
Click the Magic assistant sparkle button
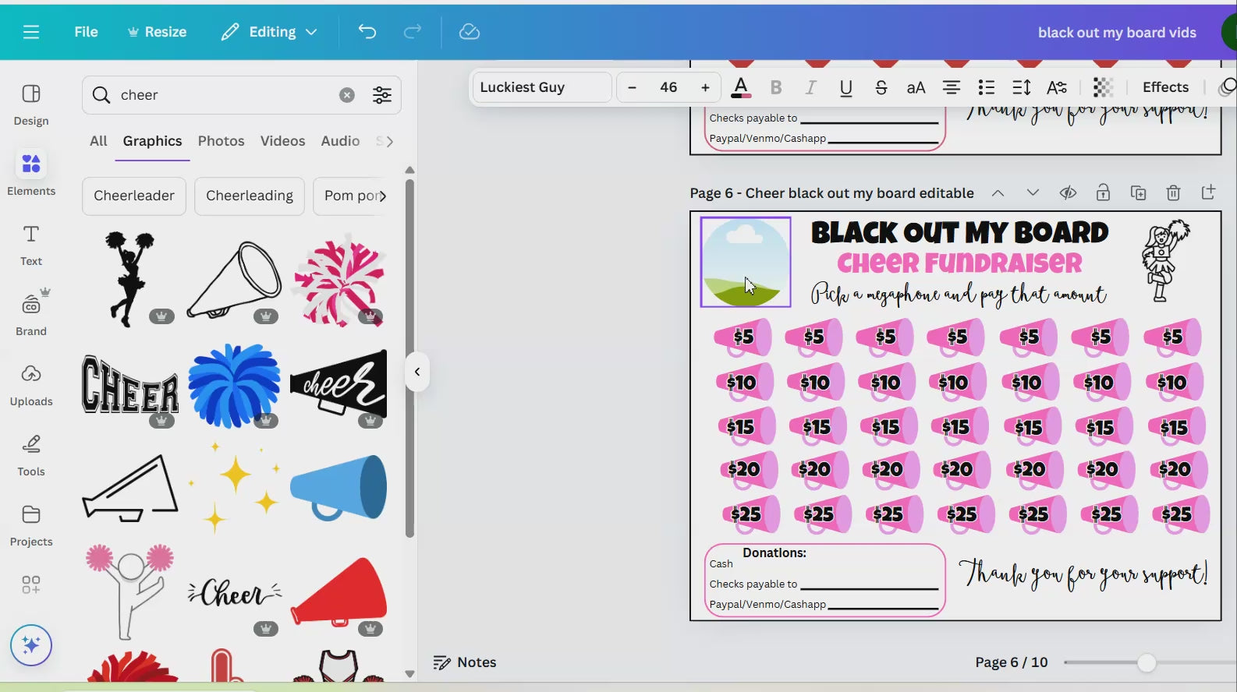pyautogui.click(x=31, y=645)
